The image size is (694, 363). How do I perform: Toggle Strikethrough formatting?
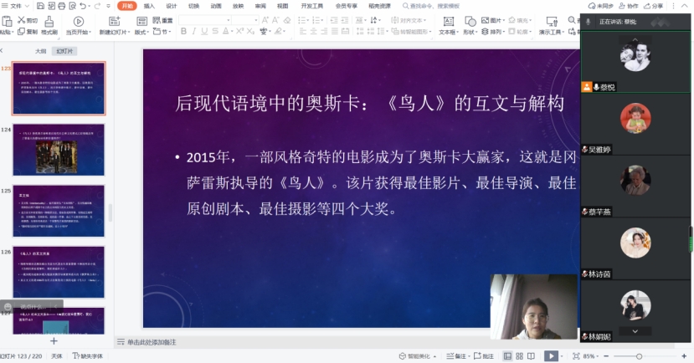tap(215, 32)
